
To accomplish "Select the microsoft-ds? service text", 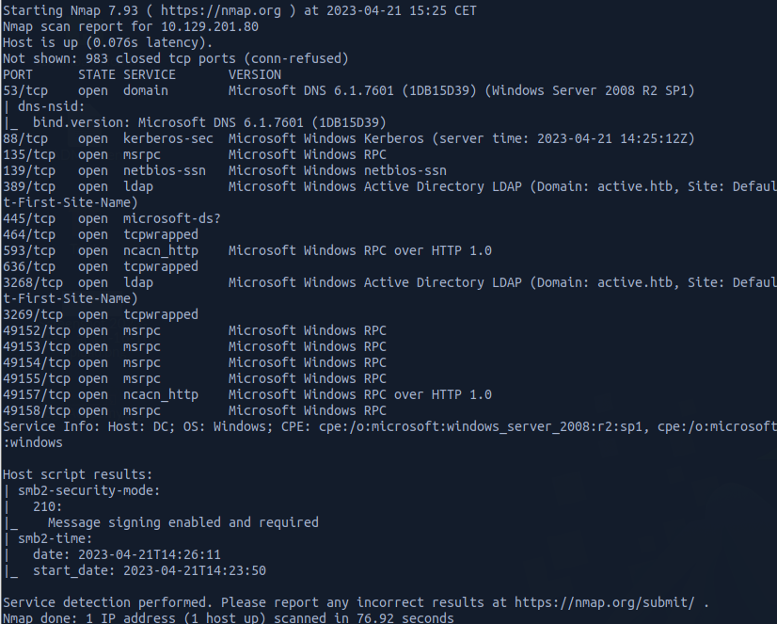I will (168, 218).
